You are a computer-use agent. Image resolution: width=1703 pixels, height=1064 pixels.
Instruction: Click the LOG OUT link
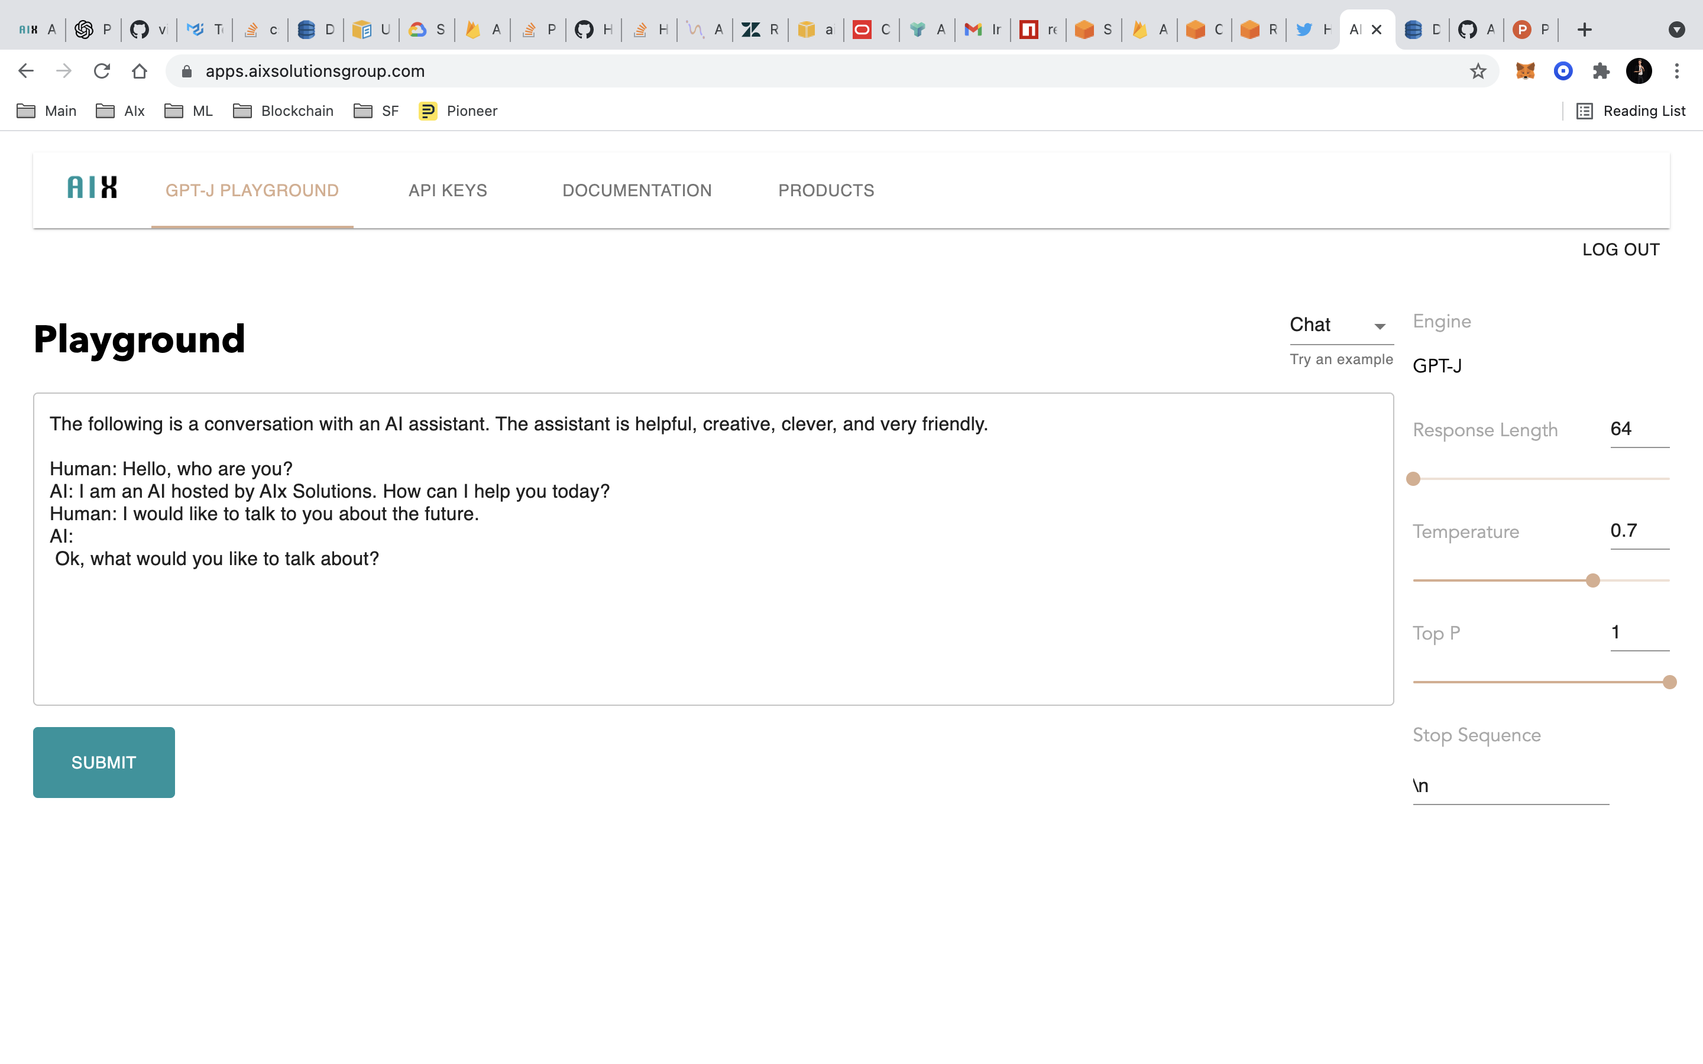tap(1621, 250)
